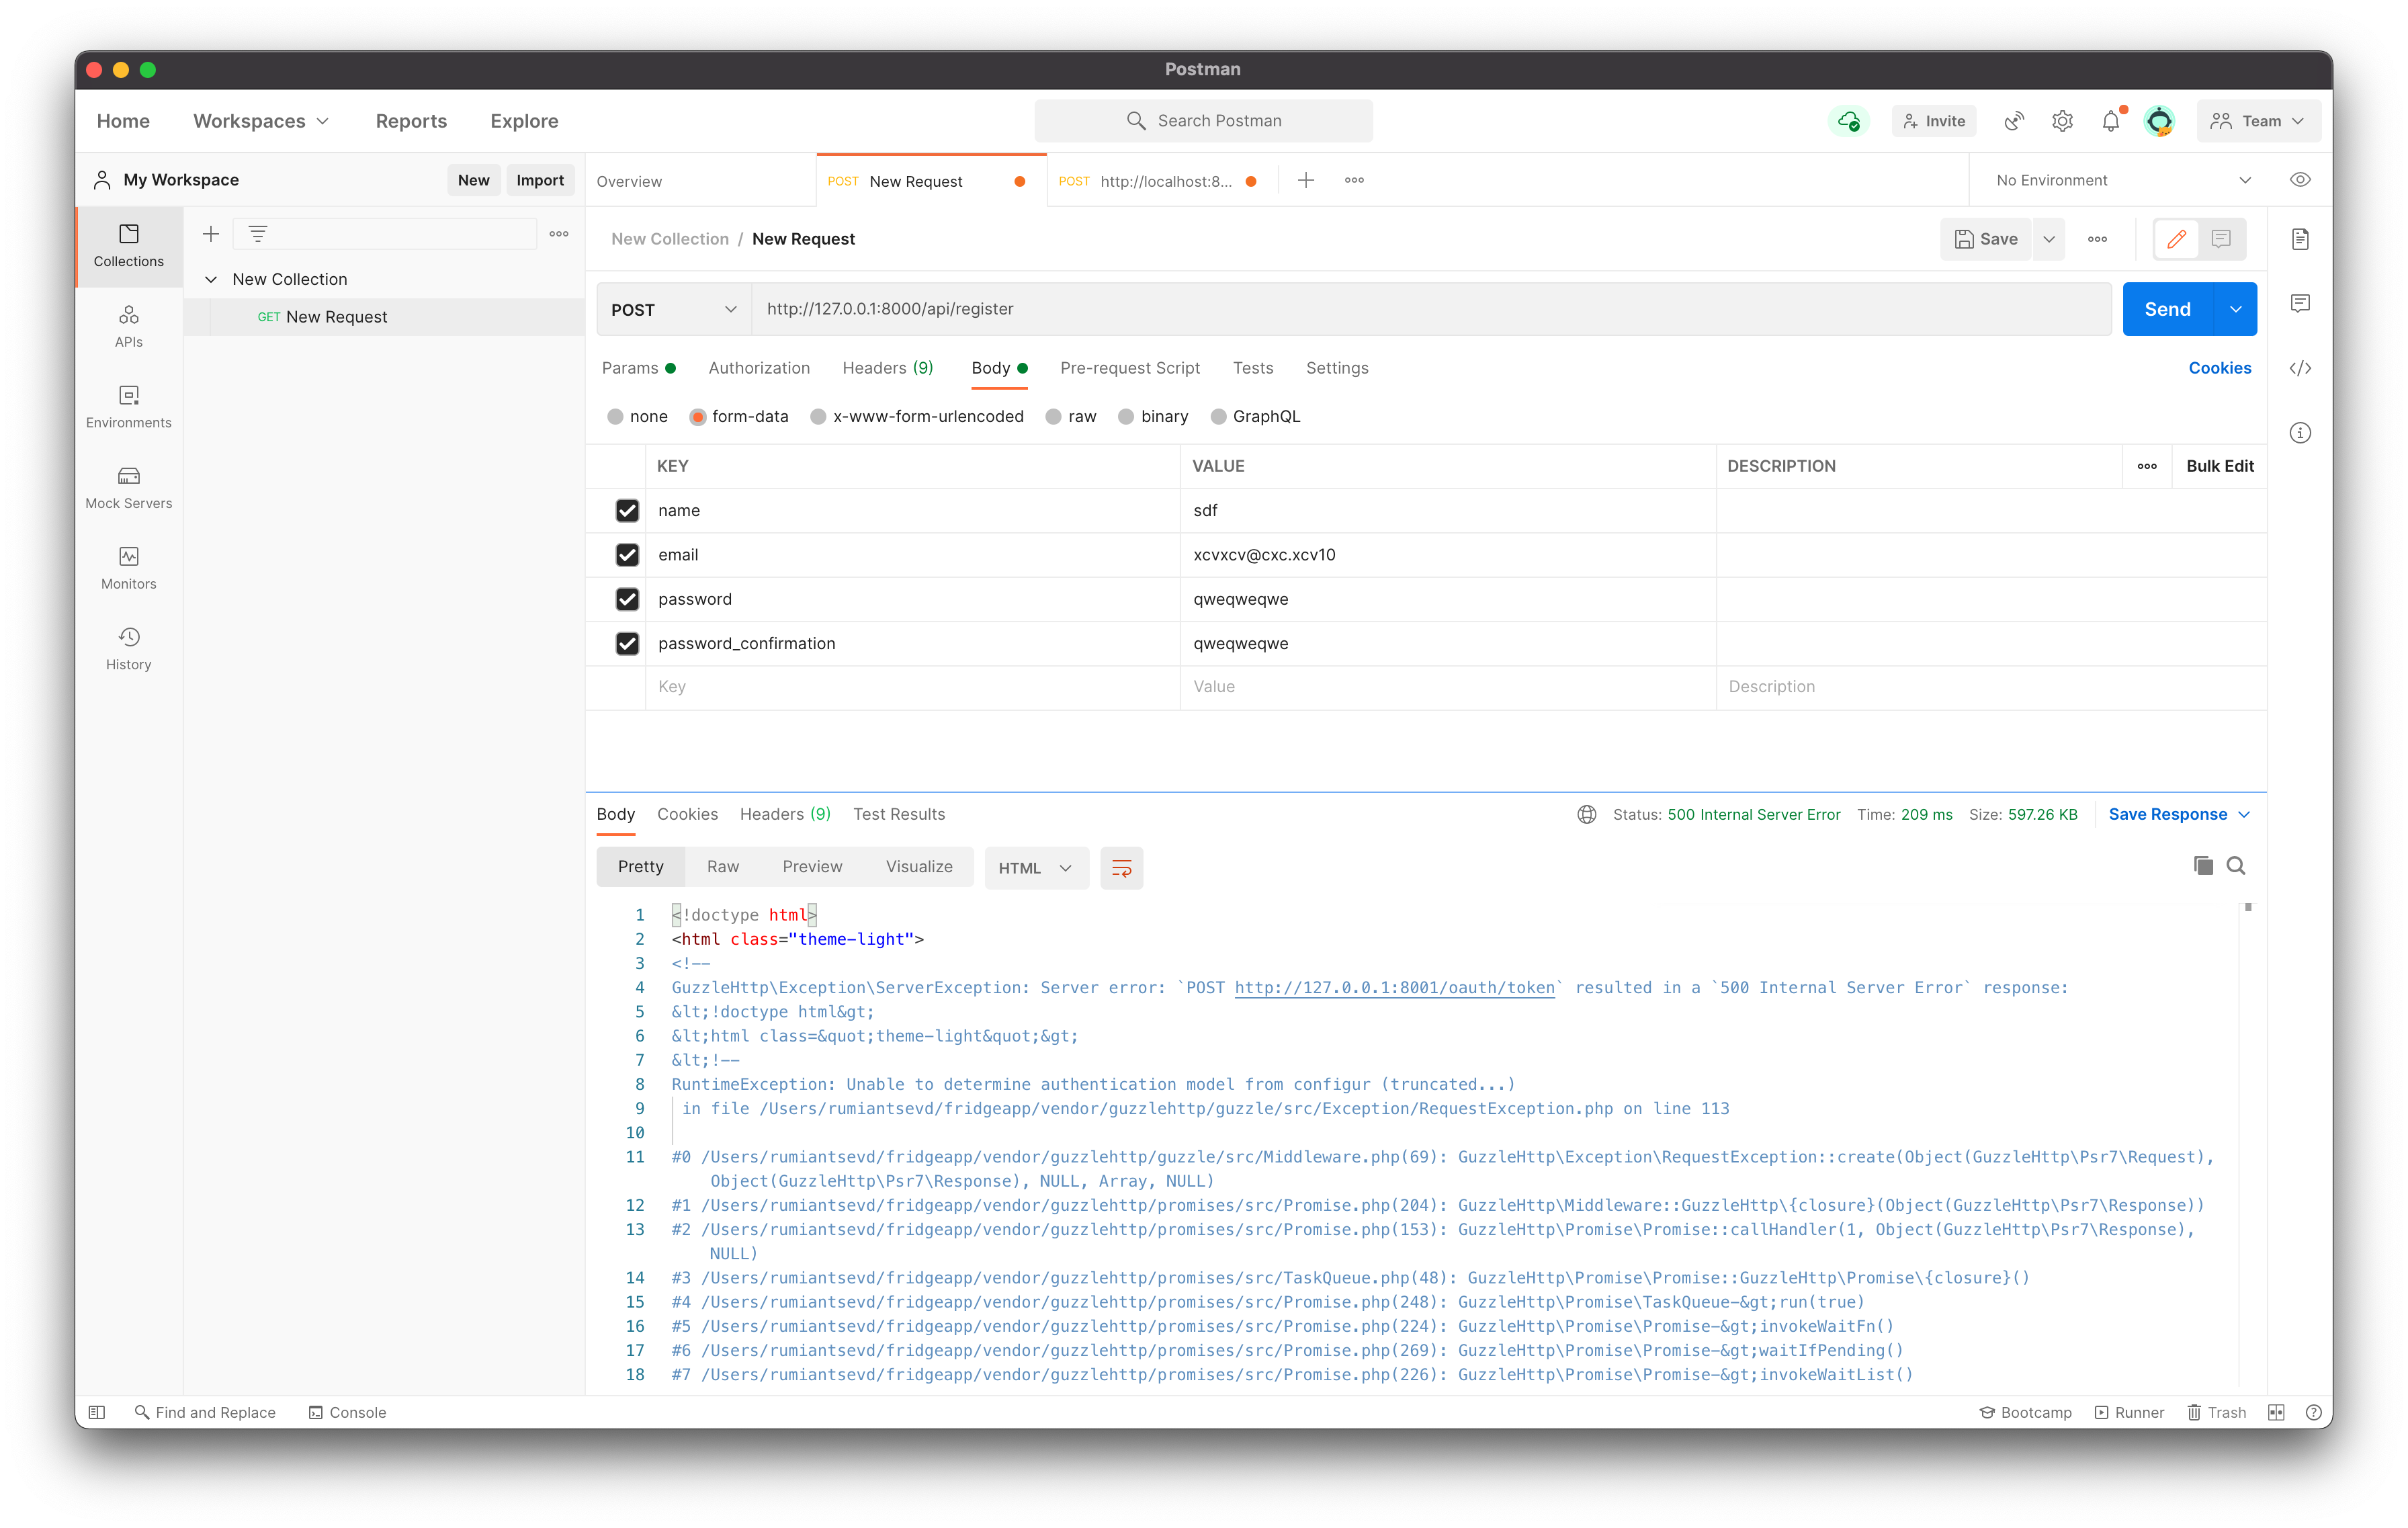Uncheck the password_confirmation row
This screenshot has width=2408, height=1528.
point(627,643)
